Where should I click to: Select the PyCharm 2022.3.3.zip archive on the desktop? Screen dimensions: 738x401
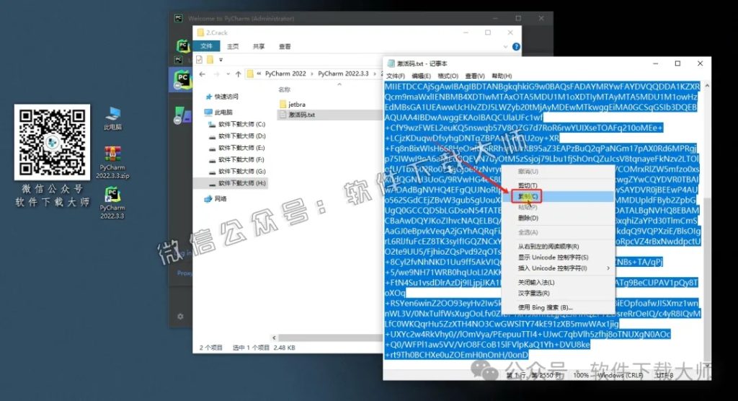tap(112, 162)
